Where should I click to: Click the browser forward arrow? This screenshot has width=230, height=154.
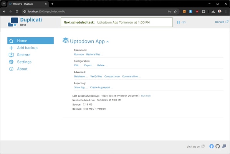click(x=11, y=12)
